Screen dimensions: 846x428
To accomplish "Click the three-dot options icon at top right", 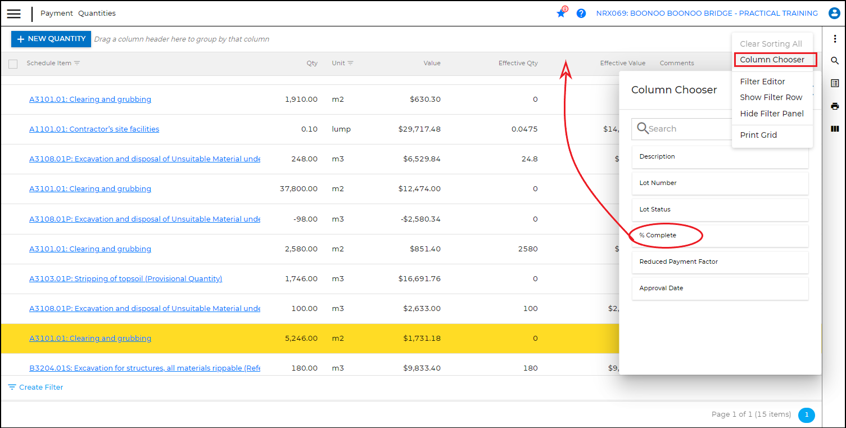I will tap(835, 38).
